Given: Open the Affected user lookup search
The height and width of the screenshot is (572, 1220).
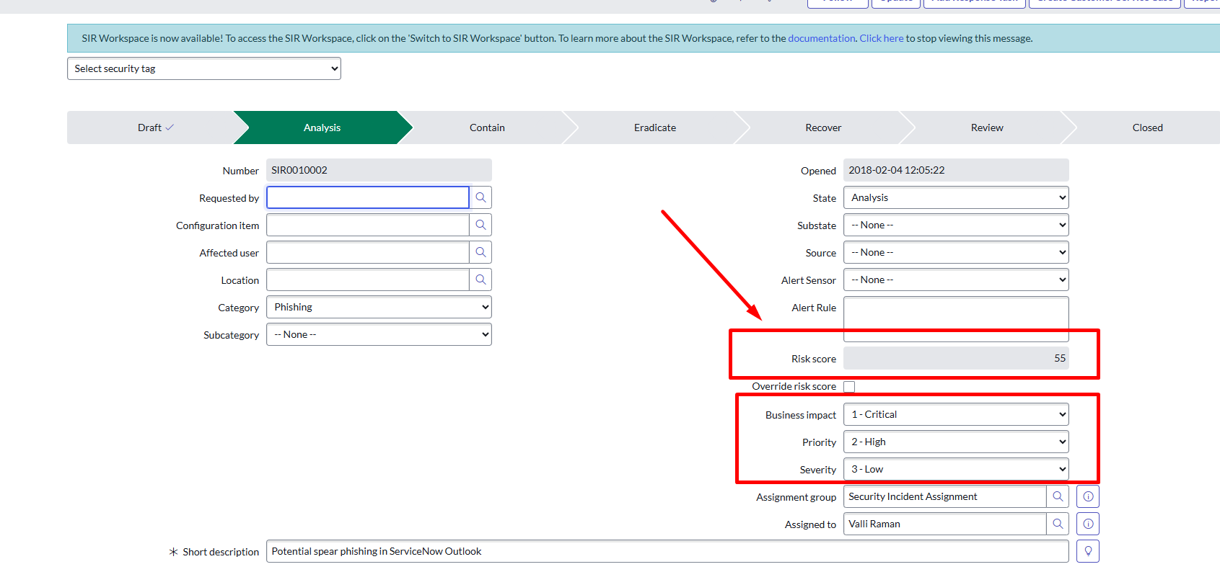Looking at the screenshot, I should 480,252.
